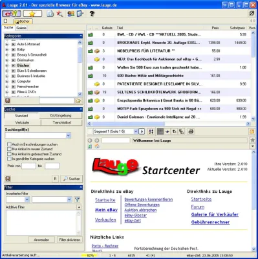Click the A-Z sort icon
Screen dimensions: 258x259
[x=151, y=131]
